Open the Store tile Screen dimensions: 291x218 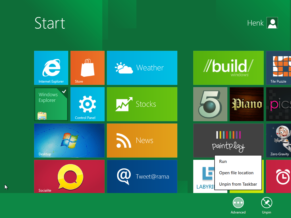coord(88,68)
